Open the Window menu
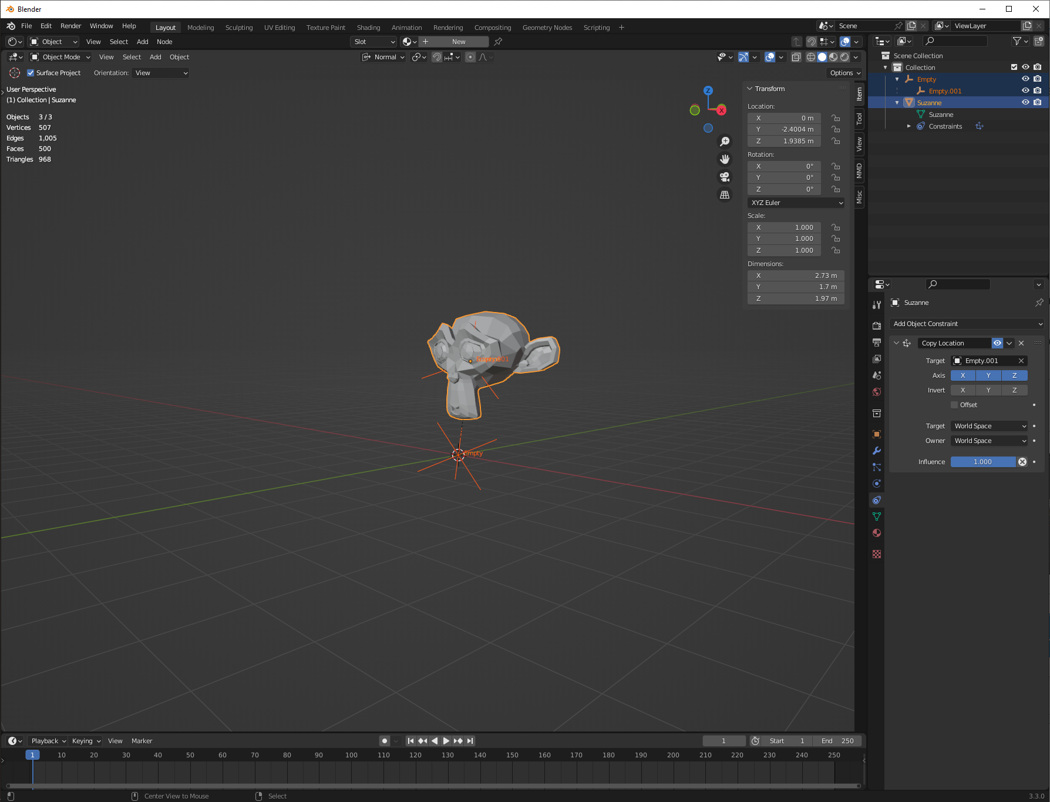The width and height of the screenshot is (1050, 802). pyautogui.click(x=102, y=26)
